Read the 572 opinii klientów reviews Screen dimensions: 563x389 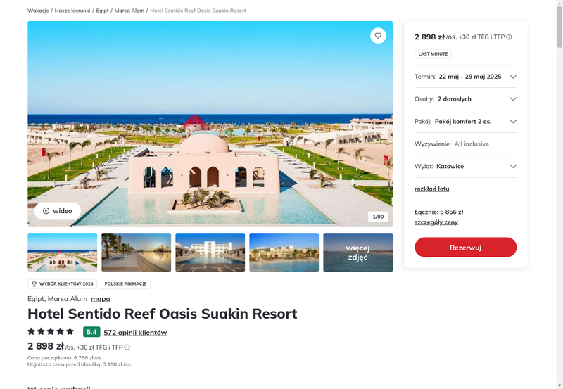tap(135, 332)
